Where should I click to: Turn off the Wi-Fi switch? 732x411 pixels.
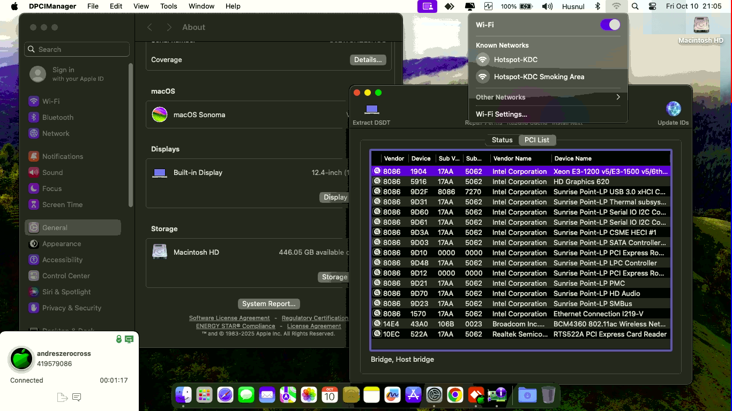click(610, 25)
